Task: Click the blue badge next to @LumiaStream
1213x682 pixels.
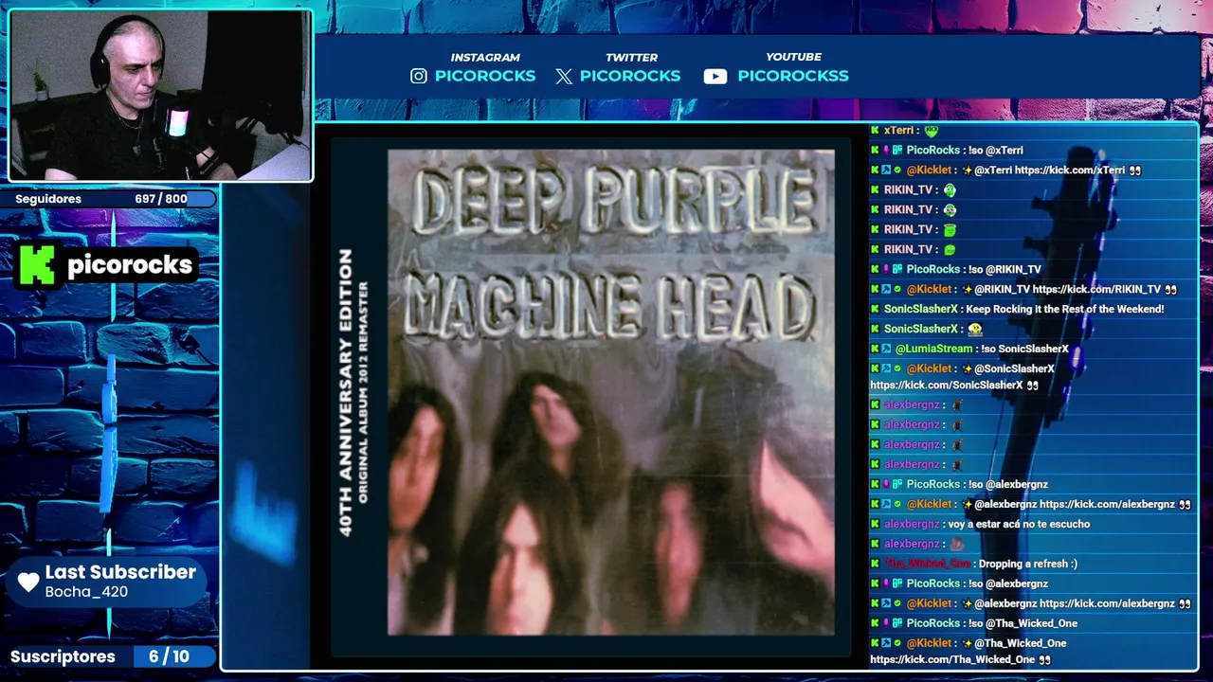Action: click(886, 350)
